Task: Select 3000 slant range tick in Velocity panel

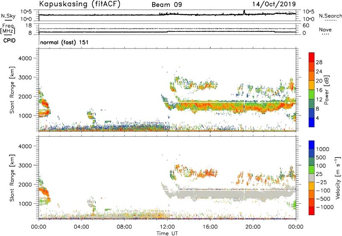Action: pos(25,165)
